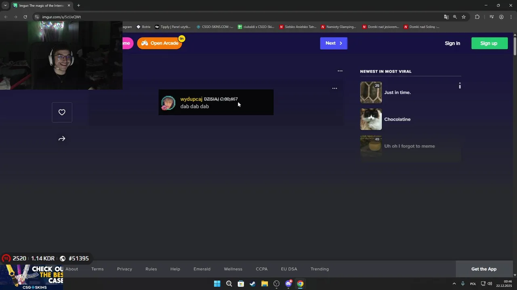The width and height of the screenshot is (517, 290).
Task: Translate this page icon in address bar
Action: [446, 17]
